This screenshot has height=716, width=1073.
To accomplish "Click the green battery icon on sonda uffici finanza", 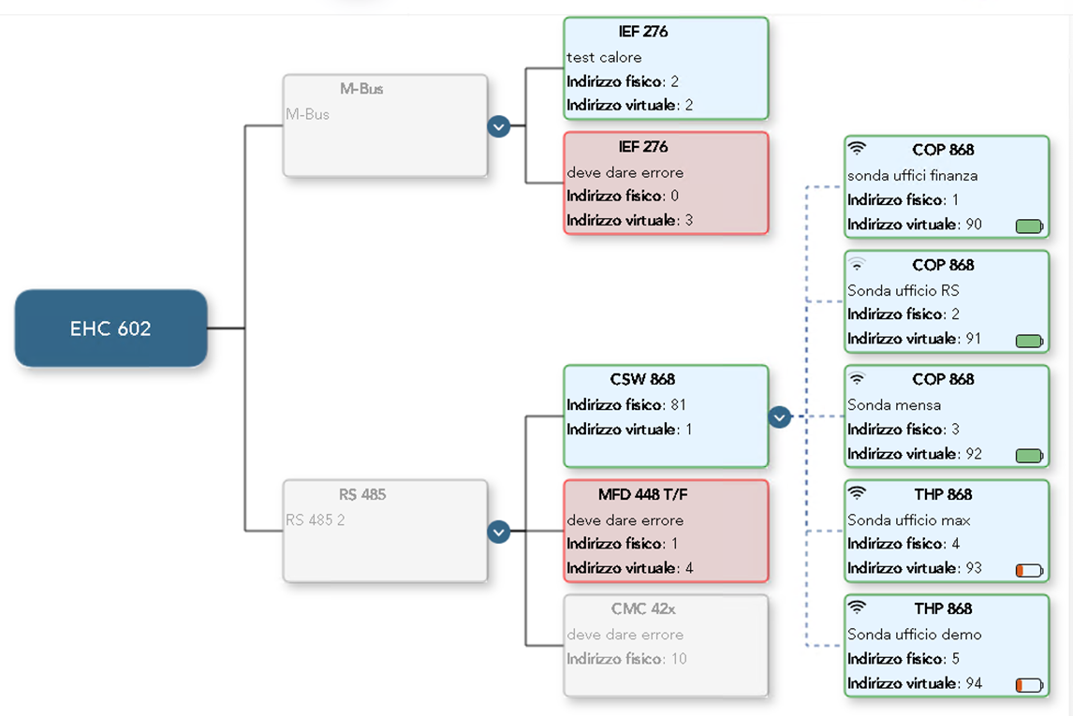I will coord(1029,226).
